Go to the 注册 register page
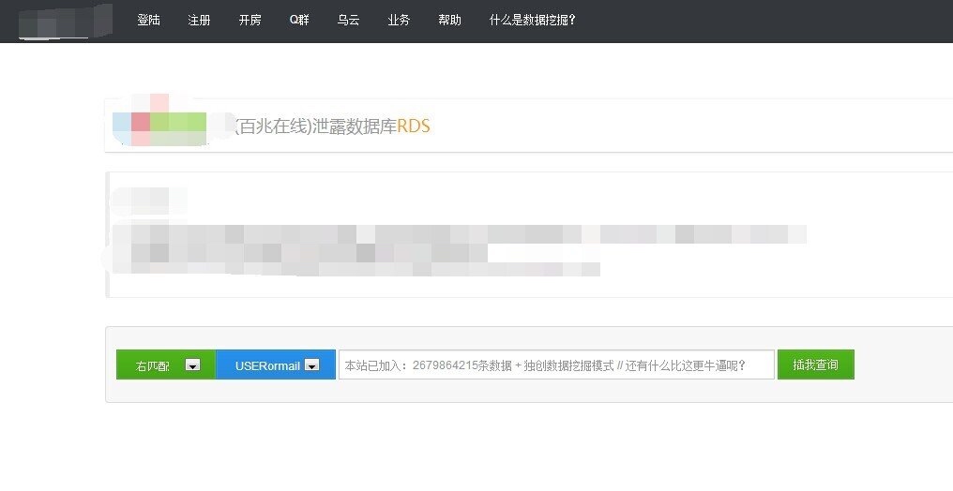 point(199,20)
